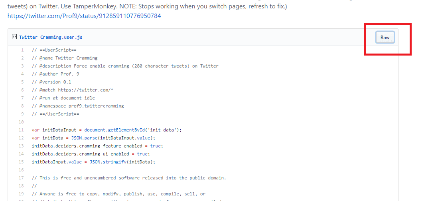Click line number 15 beside the JSON.stringify statement
Viewport: 428px width, 201px height.
coord(21,162)
